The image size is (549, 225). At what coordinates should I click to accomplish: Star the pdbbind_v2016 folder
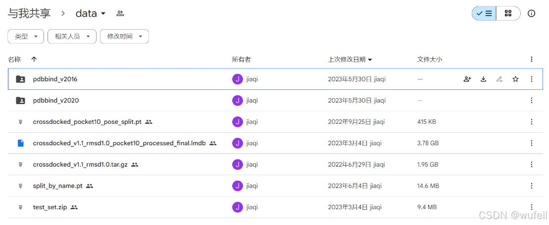pos(515,79)
